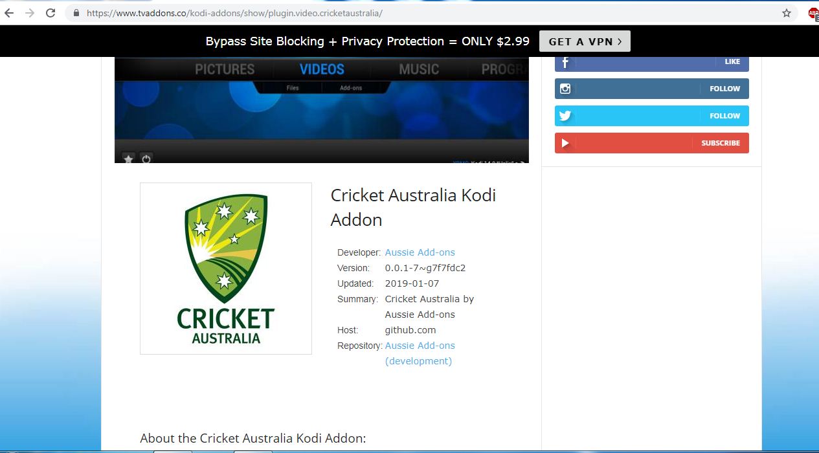Image resolution: width=819 pixels, height=453 pixels.
Task: Open the red ABP extension icon
Action: (813, 14)
